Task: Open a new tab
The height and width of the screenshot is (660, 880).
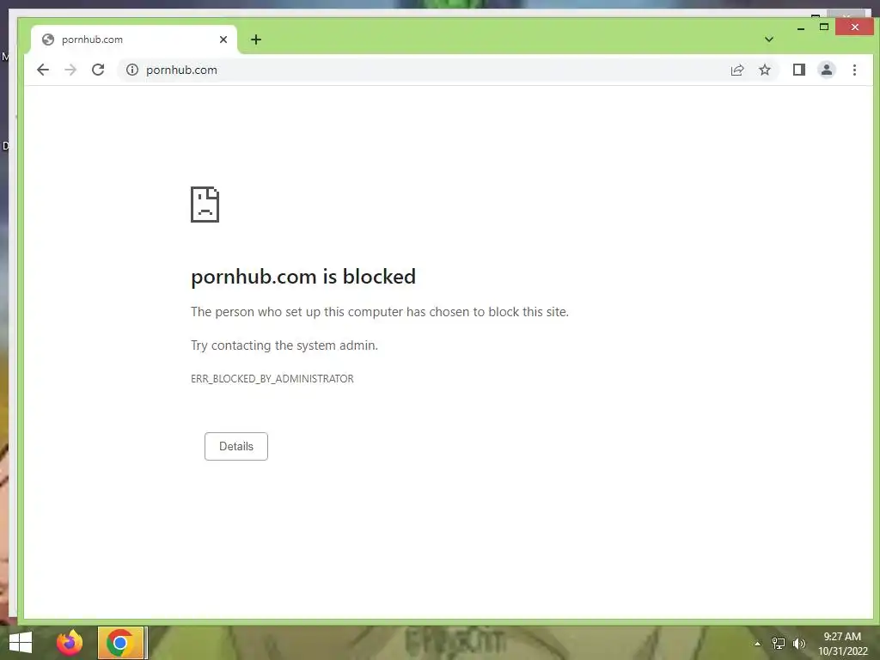Action: (256, 40)
